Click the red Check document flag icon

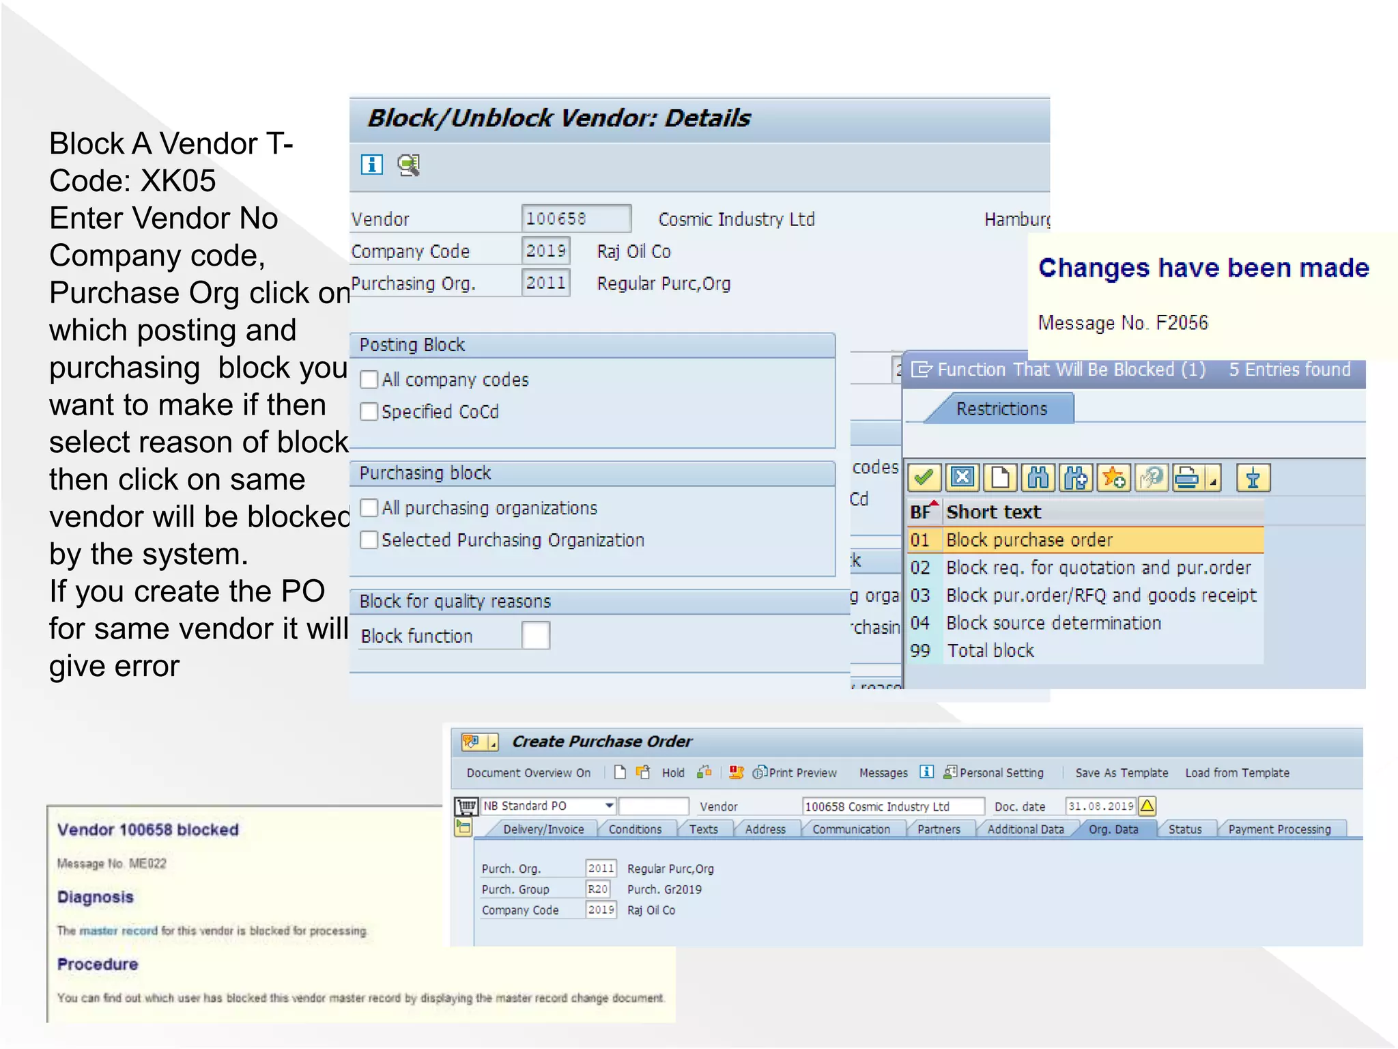point(736,772)
